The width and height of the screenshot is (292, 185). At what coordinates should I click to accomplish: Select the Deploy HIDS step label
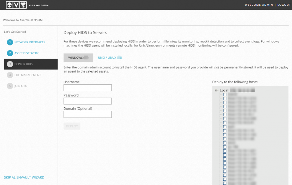(23, 64)
